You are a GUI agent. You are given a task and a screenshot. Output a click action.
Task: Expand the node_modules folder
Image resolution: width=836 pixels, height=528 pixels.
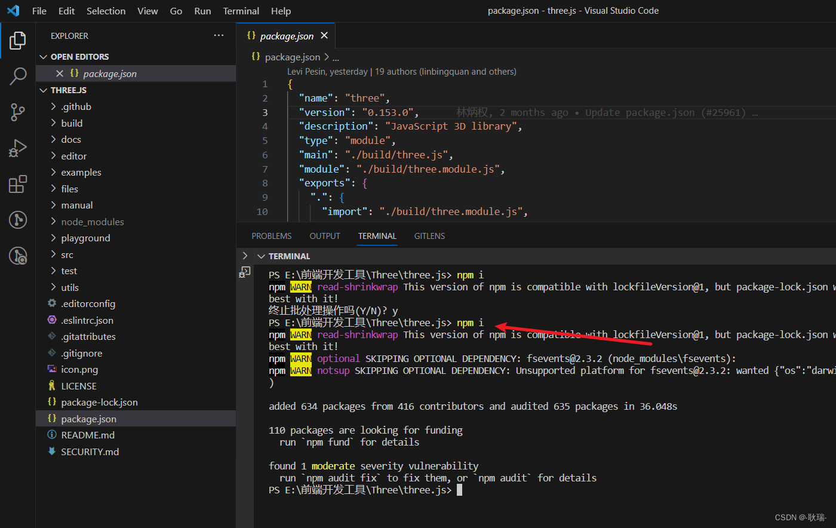(x=54, y=222)
